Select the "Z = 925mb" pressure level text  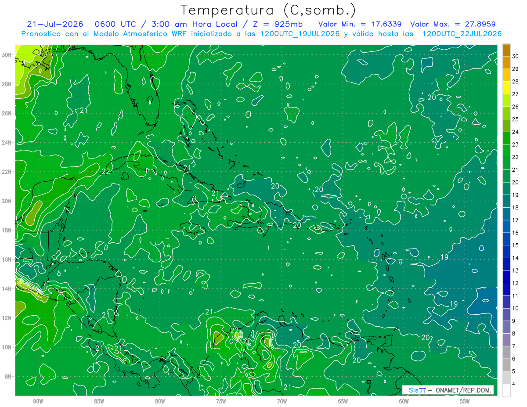coord(277,24)
